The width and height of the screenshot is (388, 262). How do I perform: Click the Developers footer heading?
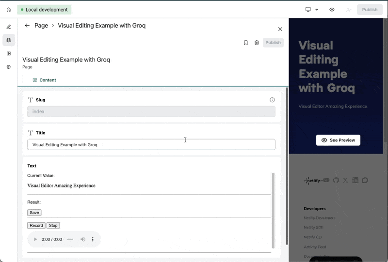(x=314, y=209)
